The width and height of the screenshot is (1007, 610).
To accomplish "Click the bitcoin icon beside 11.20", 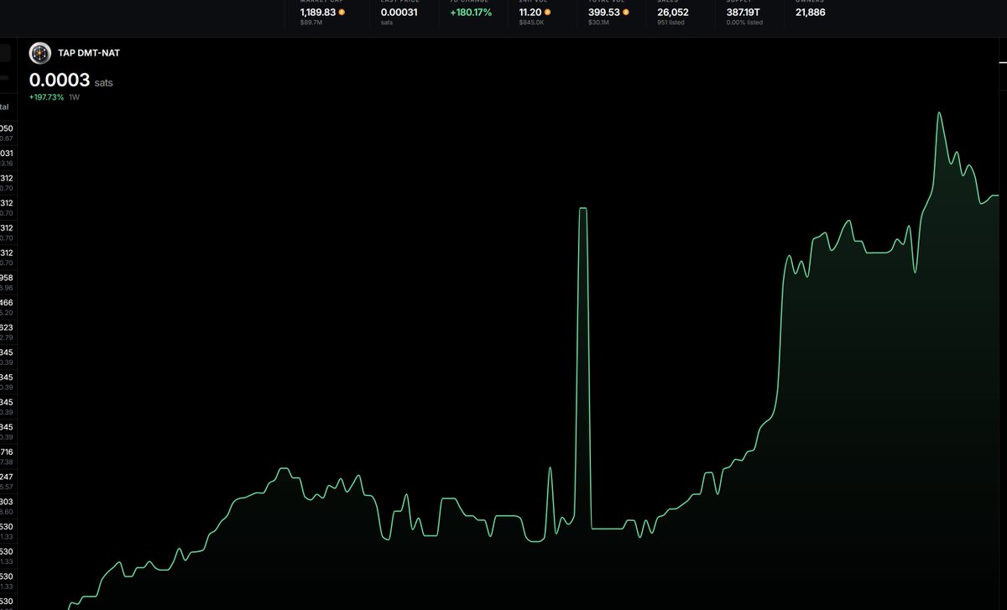I will pos(548,13).
